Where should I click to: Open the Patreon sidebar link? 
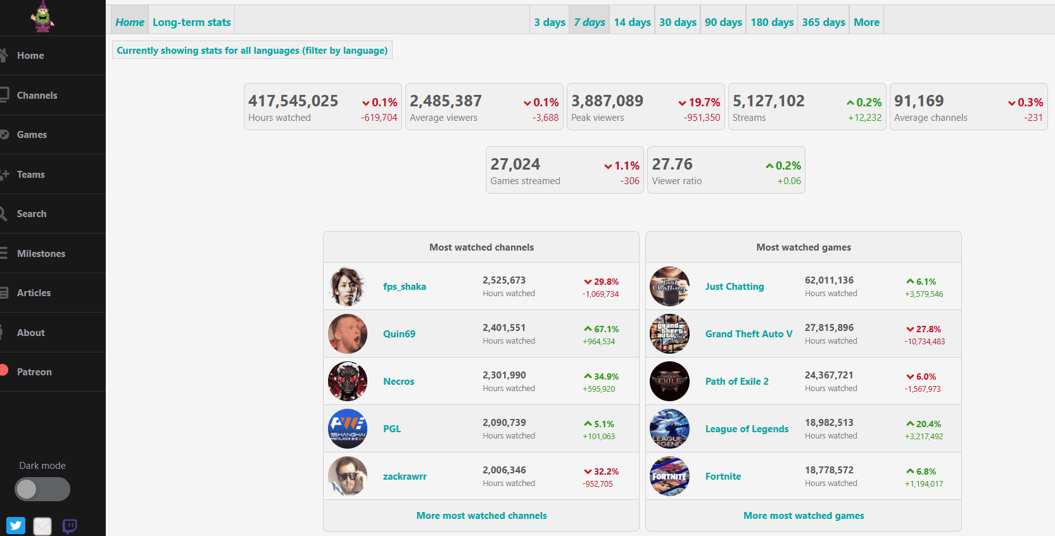[53, 372]
